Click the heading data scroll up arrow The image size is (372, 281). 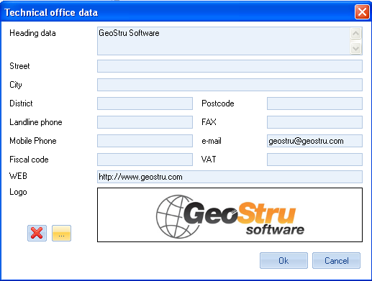355,34
